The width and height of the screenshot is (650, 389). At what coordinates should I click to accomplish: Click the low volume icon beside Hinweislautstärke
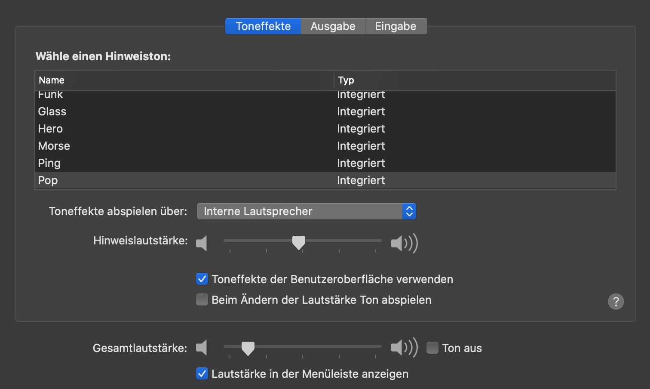(x=202, y=244)
